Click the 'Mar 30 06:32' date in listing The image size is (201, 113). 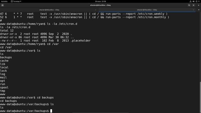[59, 37]
